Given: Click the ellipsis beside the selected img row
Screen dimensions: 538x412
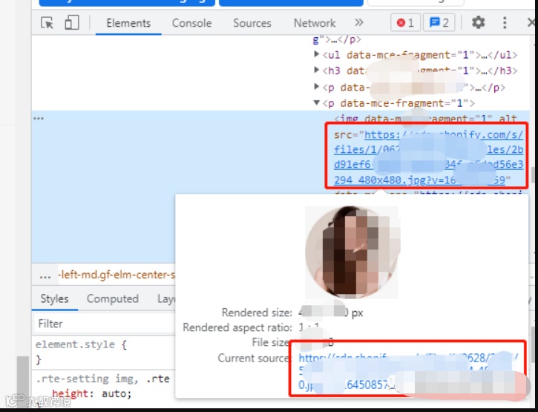Looking at the screenshot, I should point(39,119).
